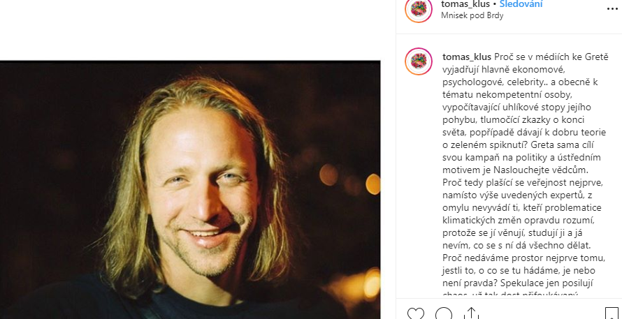Open comments with the speech bubble icon
Viewport: 622px width, 319px height.
coord(443,314)
